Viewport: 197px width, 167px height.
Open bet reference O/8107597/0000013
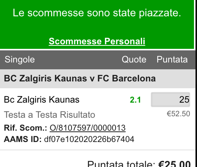pyautogui.click(x=88, y=128)
